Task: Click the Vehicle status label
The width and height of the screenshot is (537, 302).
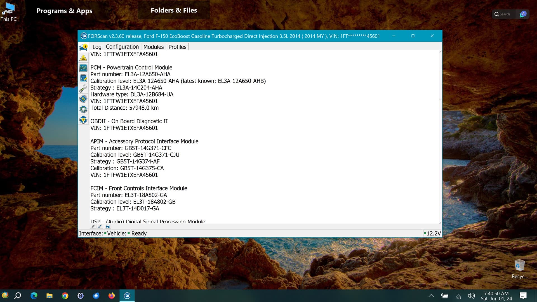Action: (x=117, y=233)
